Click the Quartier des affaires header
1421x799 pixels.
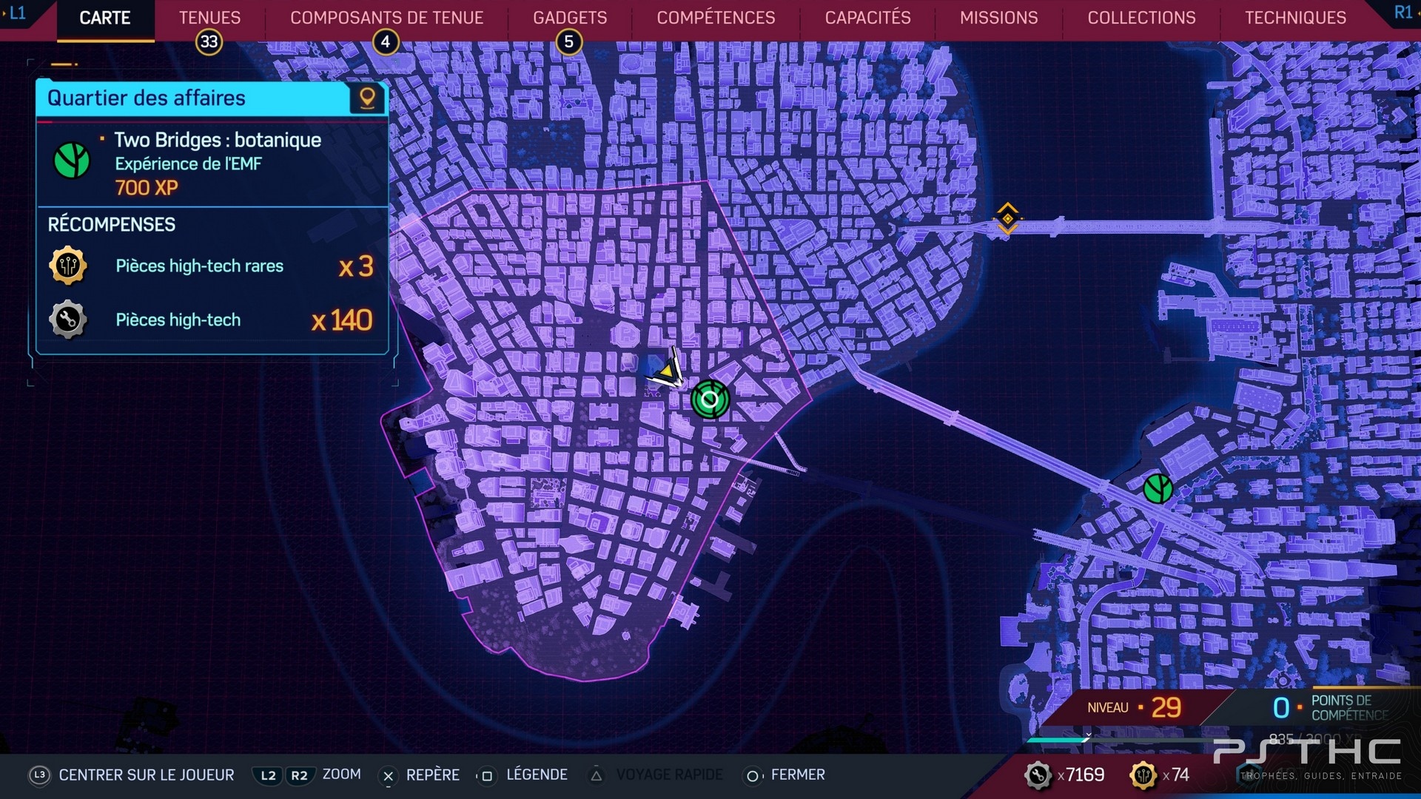pos(211,98)
